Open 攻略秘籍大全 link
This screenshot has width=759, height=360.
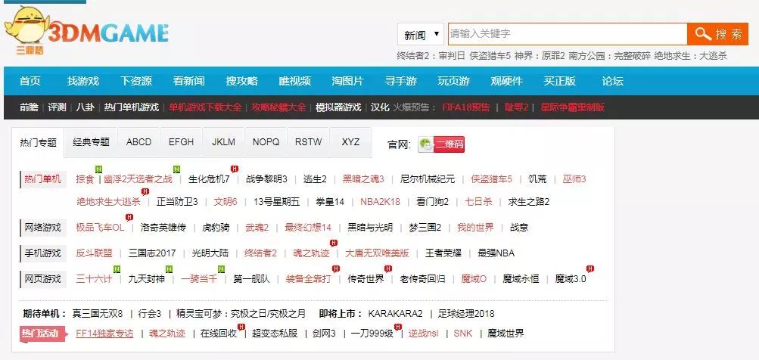pyautogui.click(x=278, y=107)
